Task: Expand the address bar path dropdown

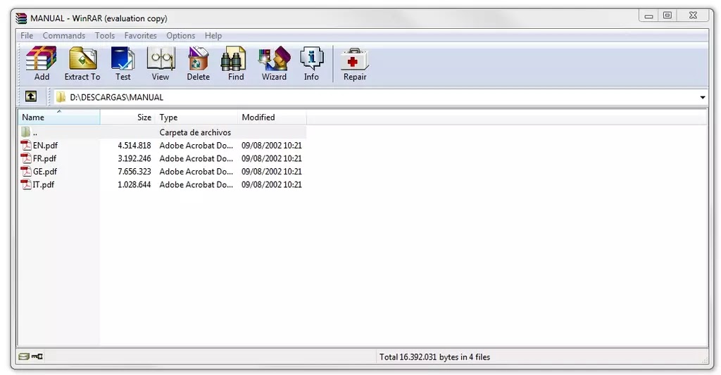Action: (x=702, y=97)
